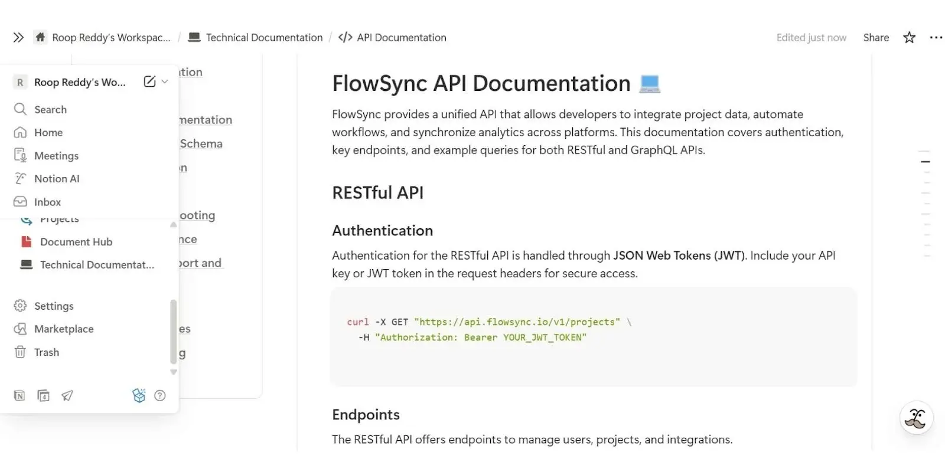
Task: Click the double-chevron sidebar expand icon
Action: [18, 37]
